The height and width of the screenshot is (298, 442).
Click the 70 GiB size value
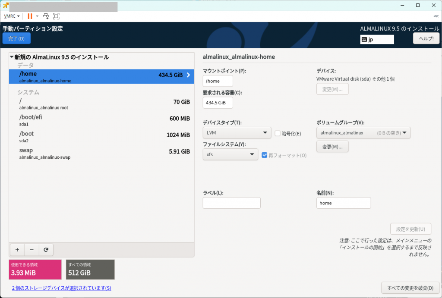[x=182, y=102]
